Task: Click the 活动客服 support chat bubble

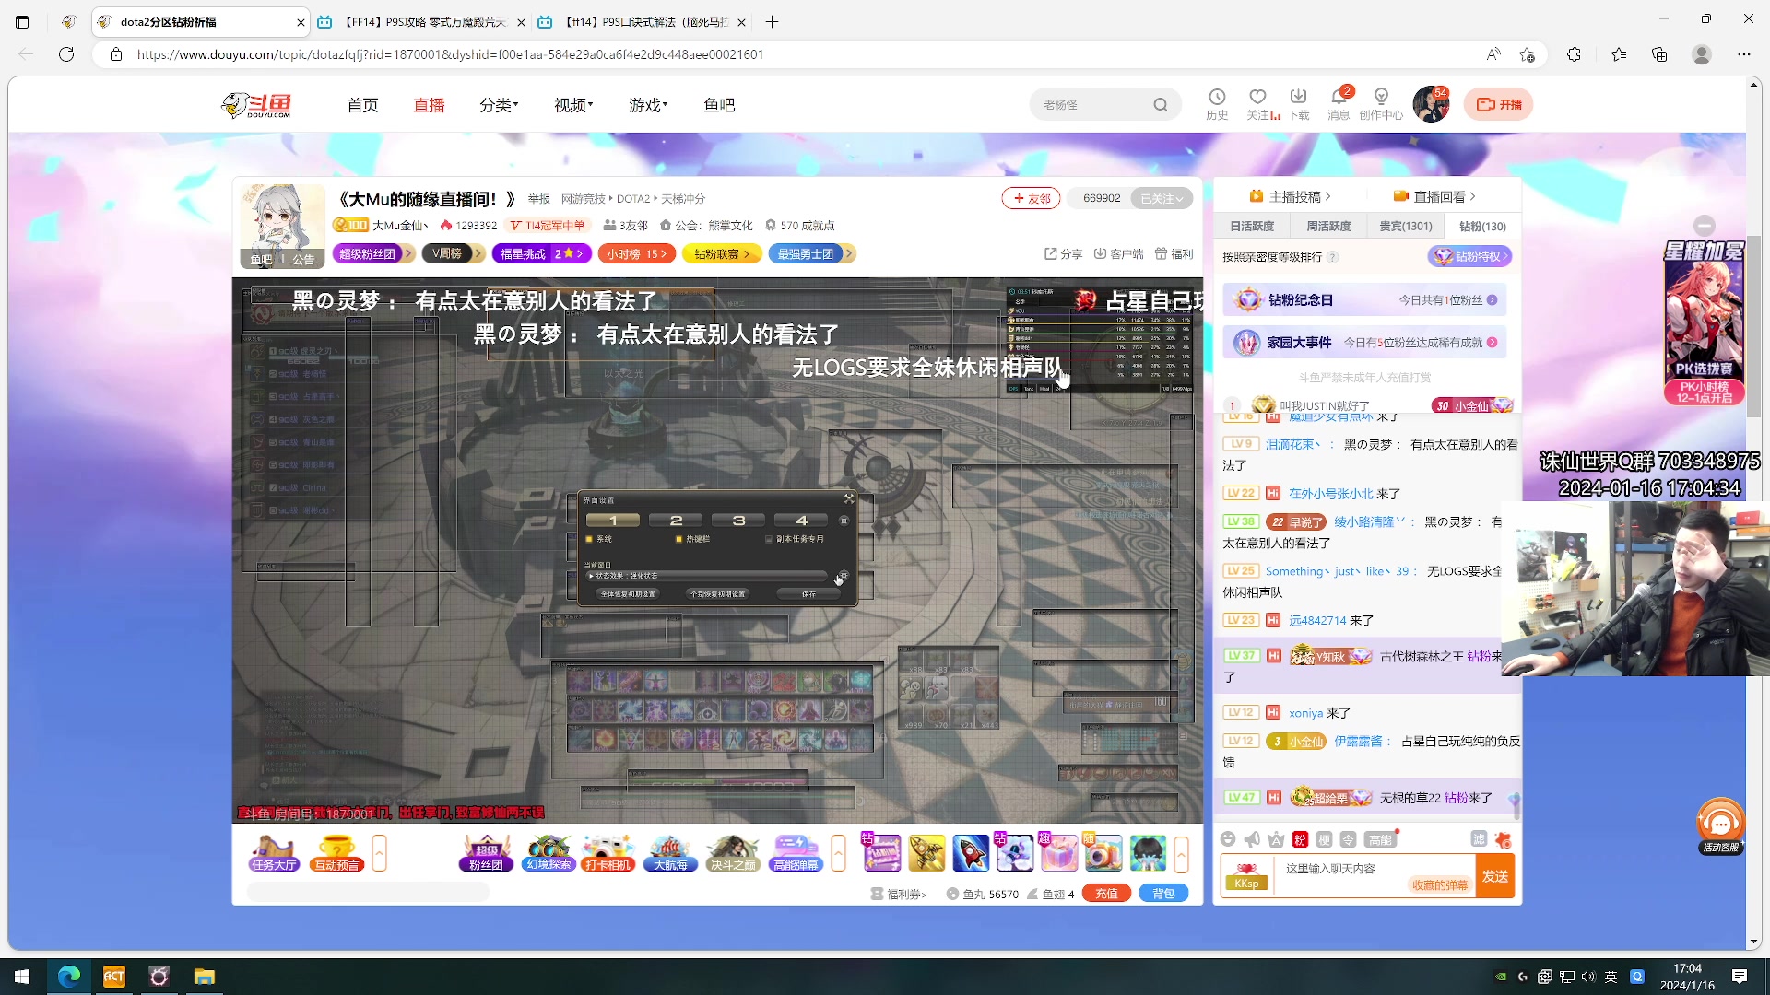Action: 1720,826
